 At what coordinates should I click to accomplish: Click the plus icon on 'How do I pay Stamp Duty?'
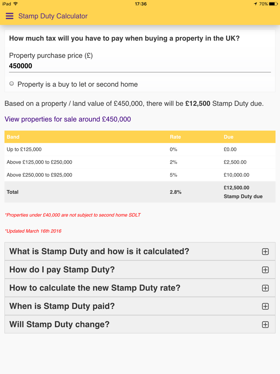265,270
